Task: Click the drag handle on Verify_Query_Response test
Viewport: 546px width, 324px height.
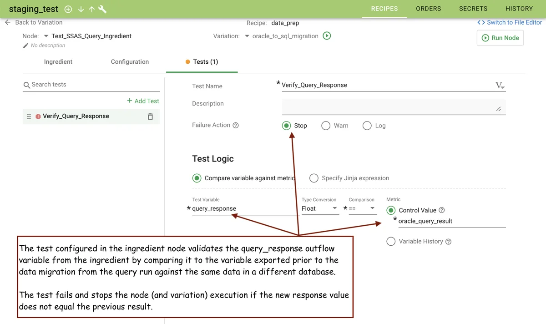Action: point(29,116)
